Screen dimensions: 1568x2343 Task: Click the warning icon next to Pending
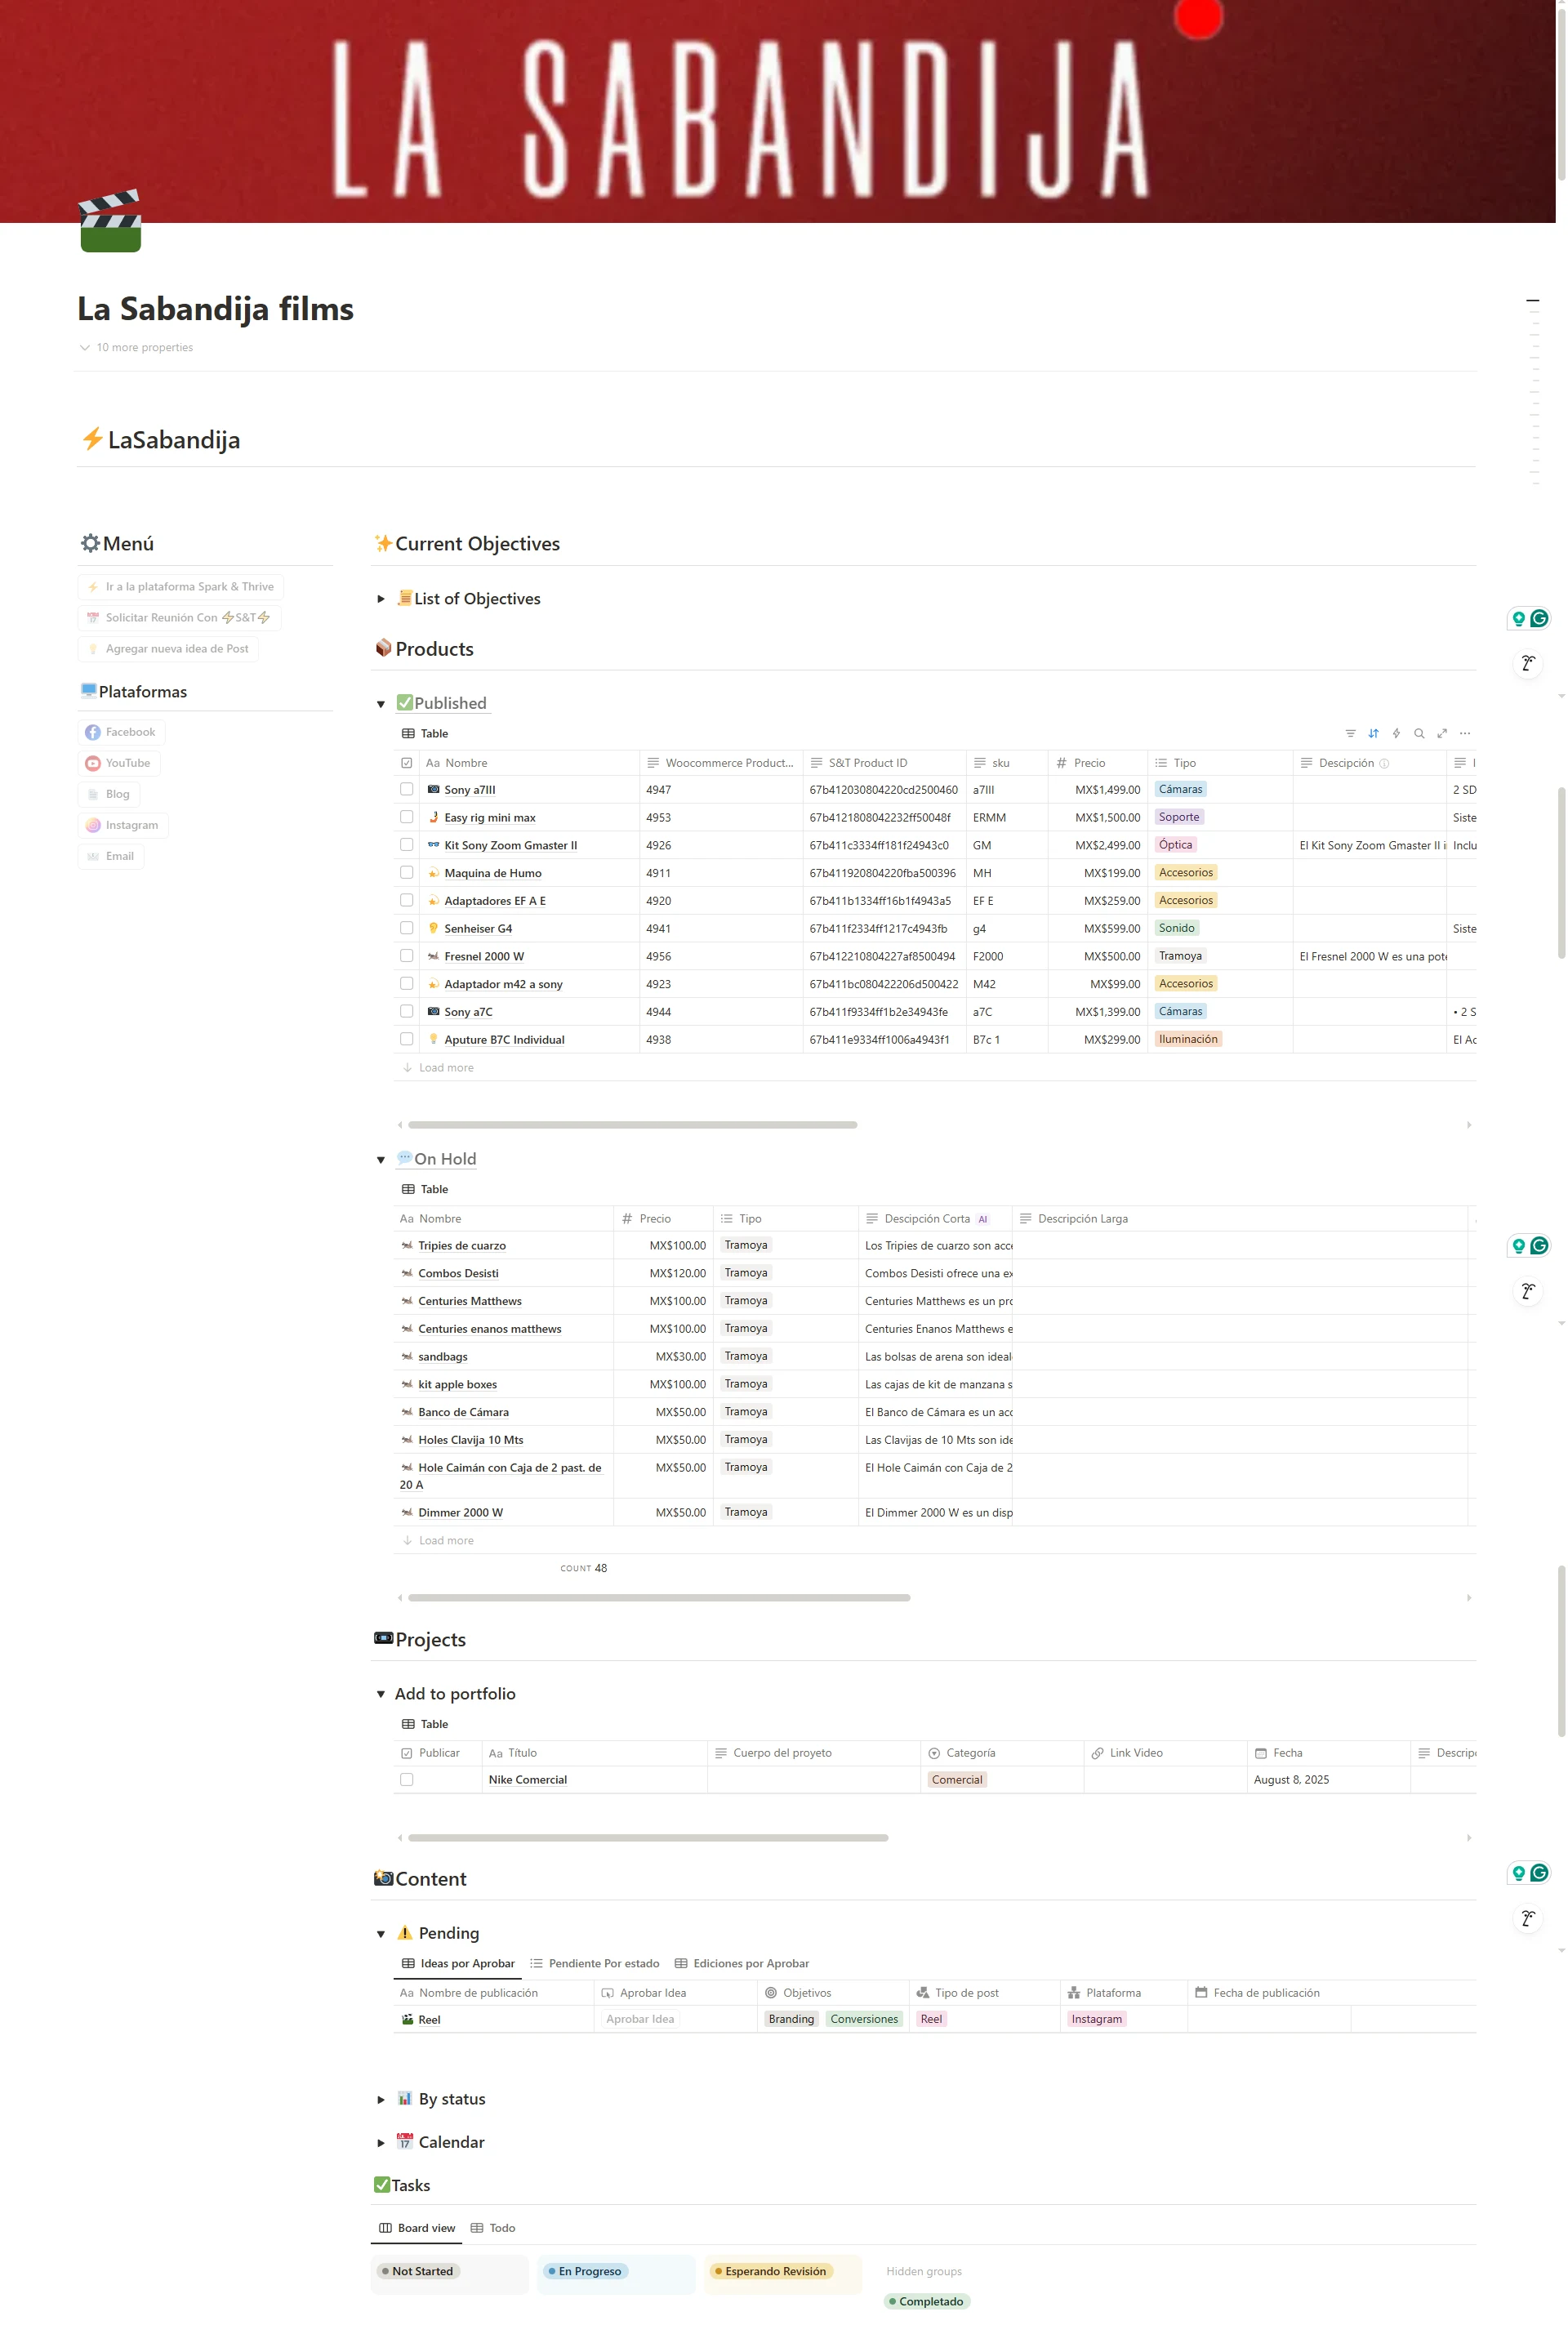pyautogui.click(x=405, y=1933)
